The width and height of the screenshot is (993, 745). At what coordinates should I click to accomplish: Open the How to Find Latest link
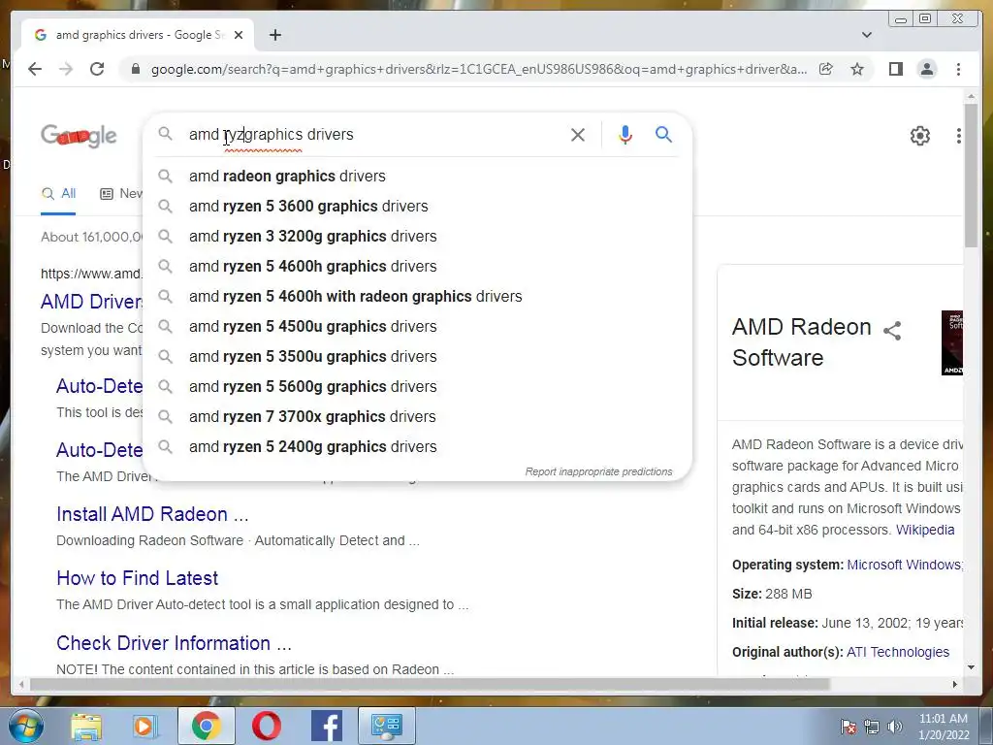tap(138, 578)
